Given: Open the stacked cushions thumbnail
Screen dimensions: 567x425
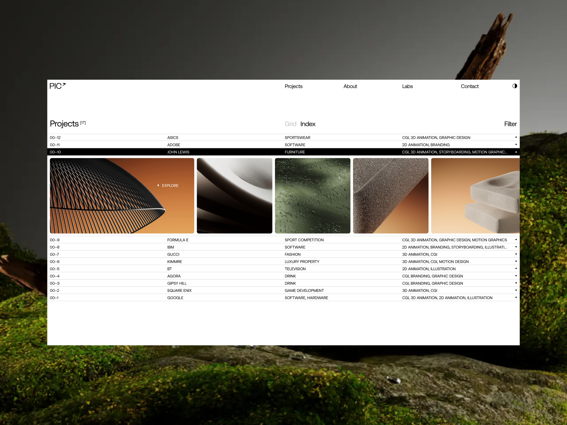Looking at the screenshot, I should coord(475,196).
